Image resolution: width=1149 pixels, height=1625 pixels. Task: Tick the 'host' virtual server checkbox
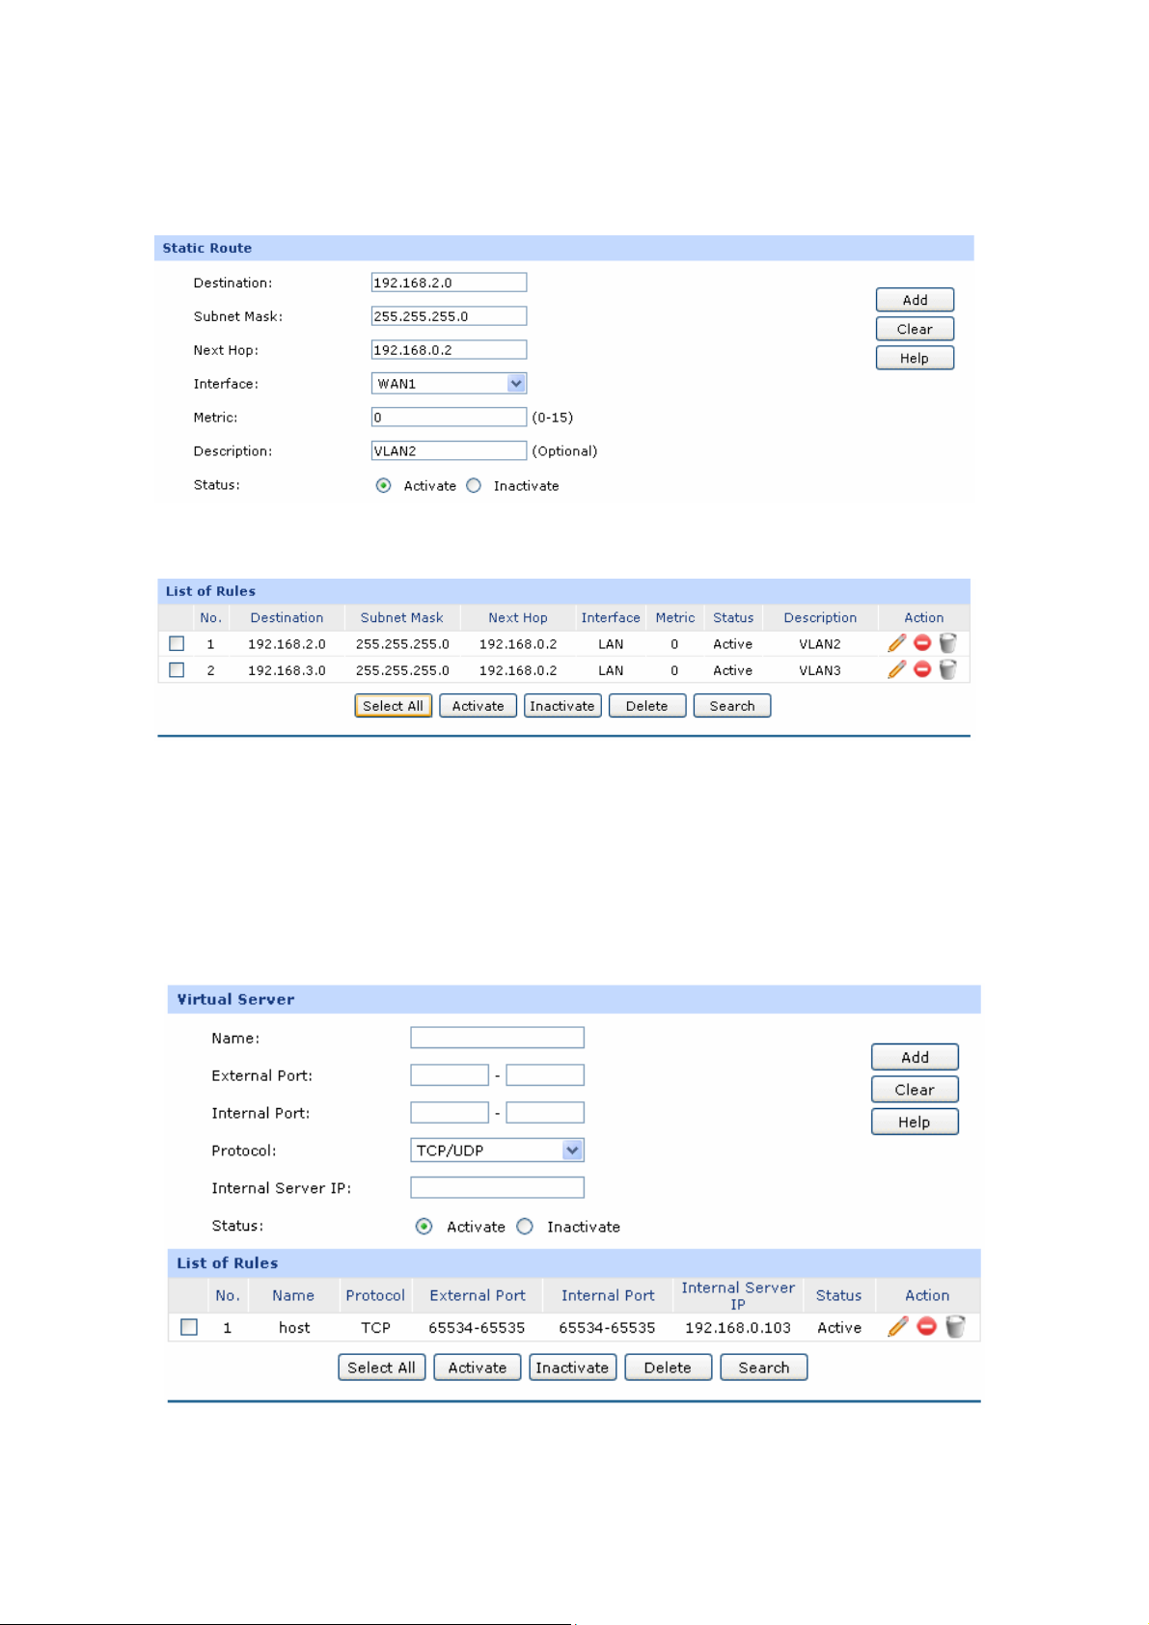pos(189,1327)
